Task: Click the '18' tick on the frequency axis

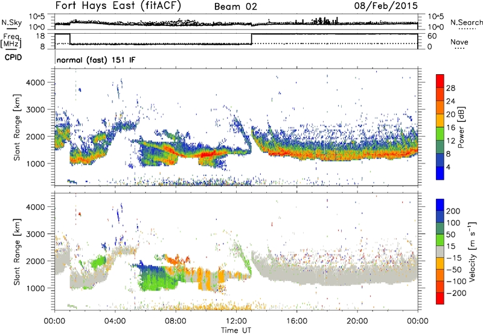Action: (x=40, y=36)
